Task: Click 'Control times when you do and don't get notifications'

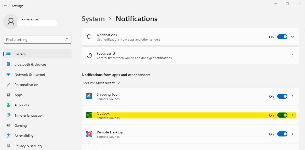Action: click(x=134, y=58)
